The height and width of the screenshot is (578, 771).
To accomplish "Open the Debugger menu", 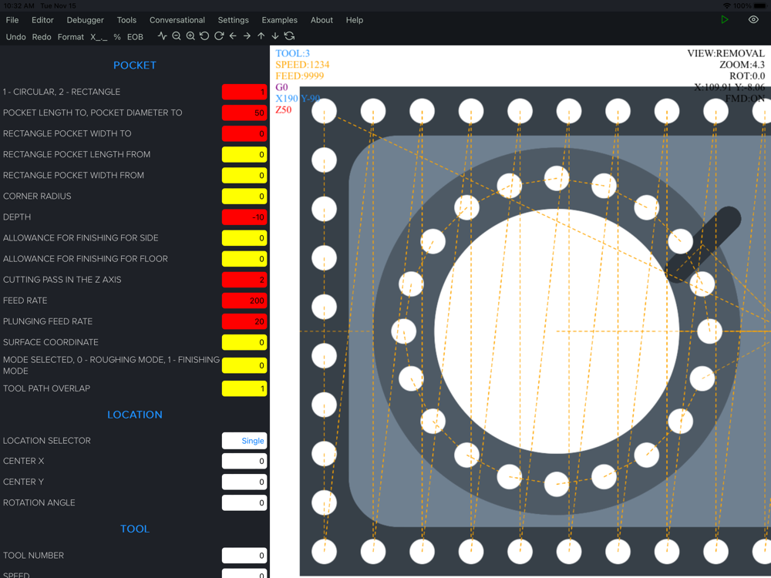I will coord(85,20).
